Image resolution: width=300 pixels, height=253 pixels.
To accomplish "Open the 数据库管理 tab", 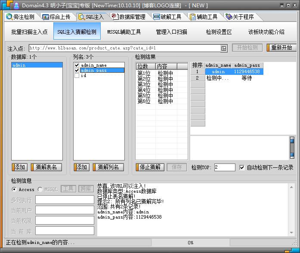I will pyautogui.click(x=129, y=17).
